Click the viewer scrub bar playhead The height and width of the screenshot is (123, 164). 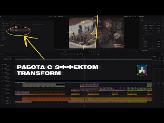point(64,50)
